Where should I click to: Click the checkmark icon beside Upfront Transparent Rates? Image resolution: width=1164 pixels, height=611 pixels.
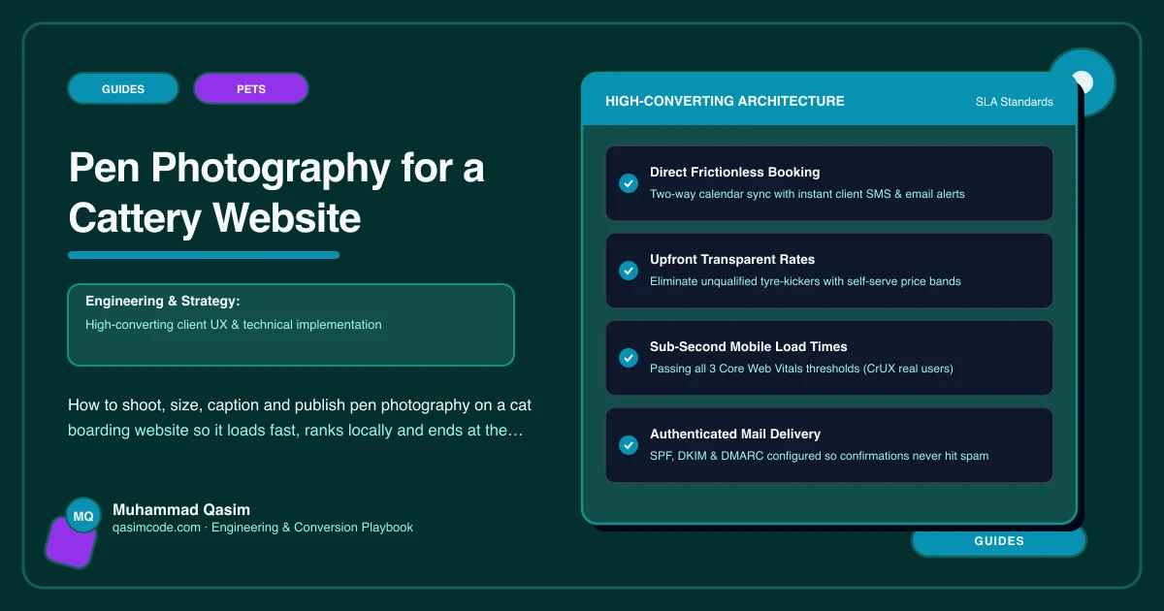(628, 270)
